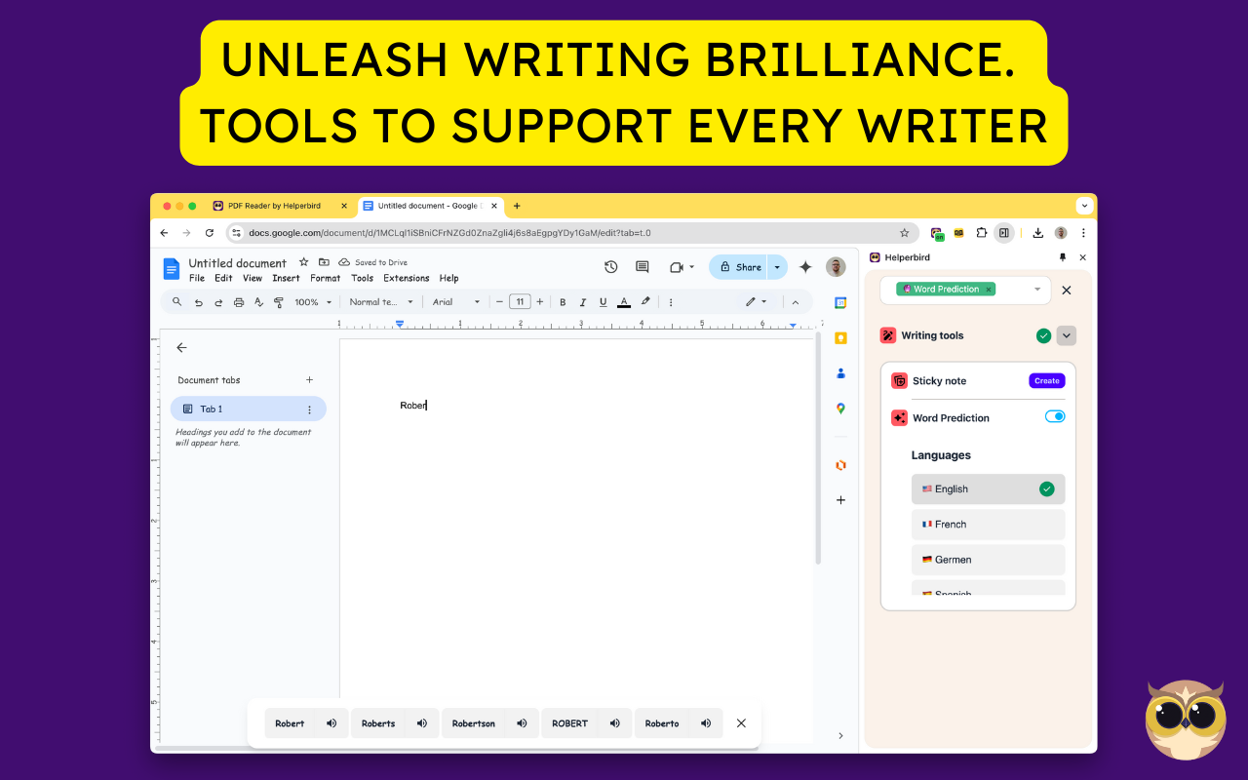This screenshot has width=1248, height=780.
Task: Select the "Roberto" word suggestion
Action: 661,722
